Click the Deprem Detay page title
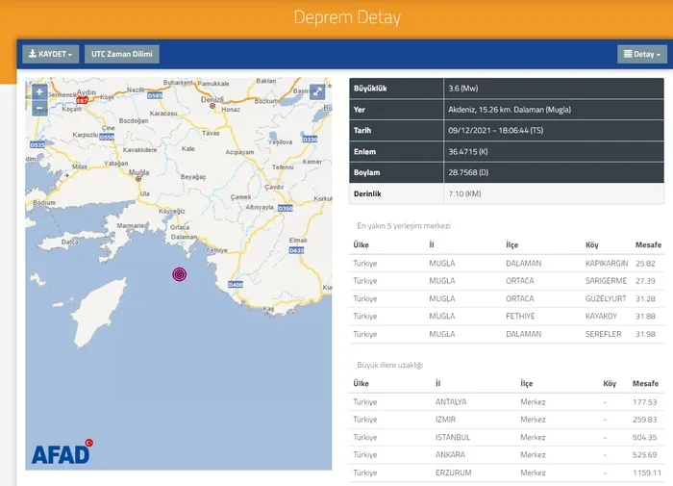The image size is (673, 486). click(347, 17)
